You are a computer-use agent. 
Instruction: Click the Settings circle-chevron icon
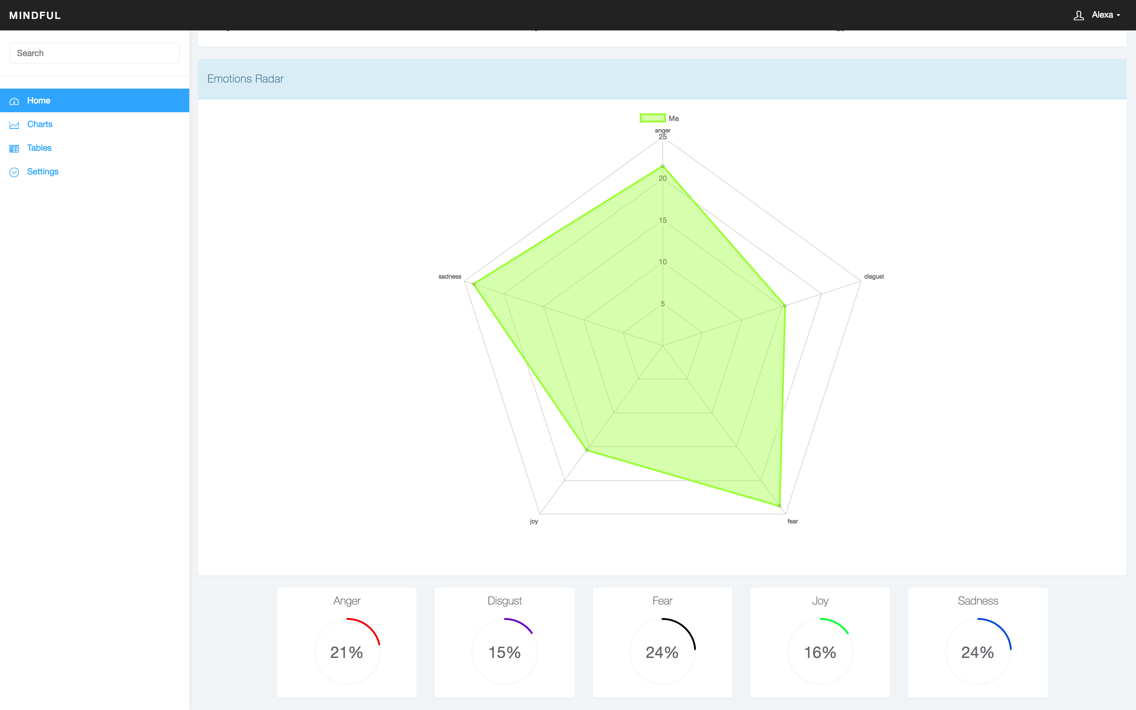tap(14, 172)
